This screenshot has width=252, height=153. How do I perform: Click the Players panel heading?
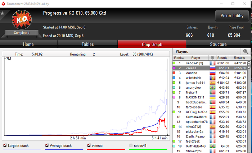[x=182, y=52]
